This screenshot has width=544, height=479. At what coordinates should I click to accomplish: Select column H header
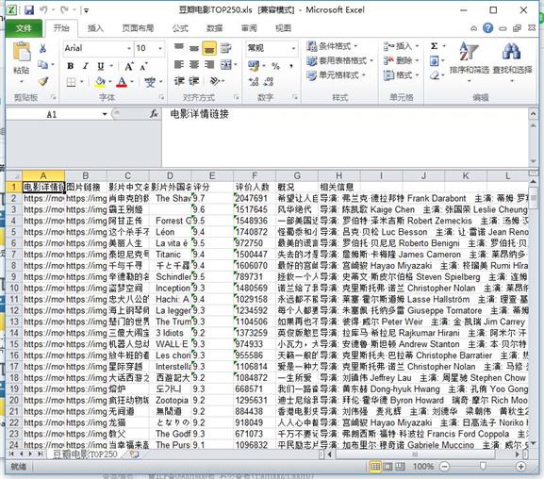coord(339,176)
